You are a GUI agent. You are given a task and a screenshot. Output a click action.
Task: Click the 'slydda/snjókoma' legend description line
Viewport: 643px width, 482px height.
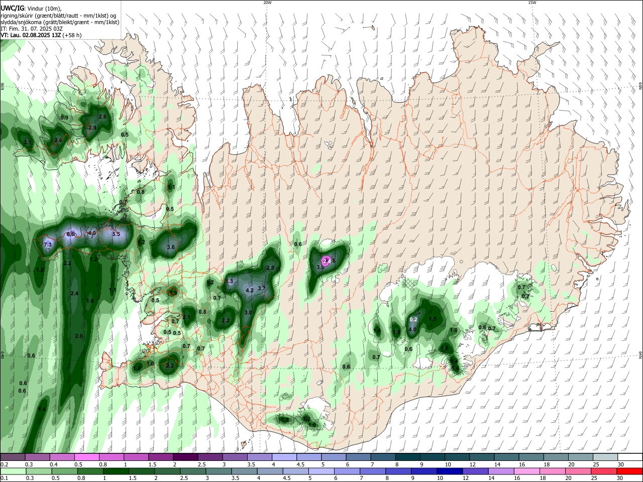[60, 22]
